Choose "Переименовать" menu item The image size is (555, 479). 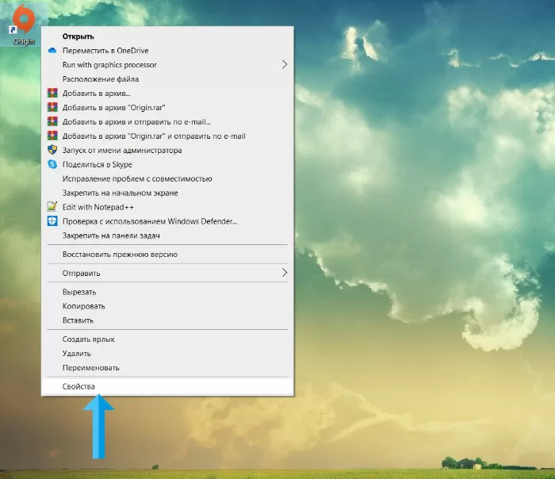pos(90,368)
